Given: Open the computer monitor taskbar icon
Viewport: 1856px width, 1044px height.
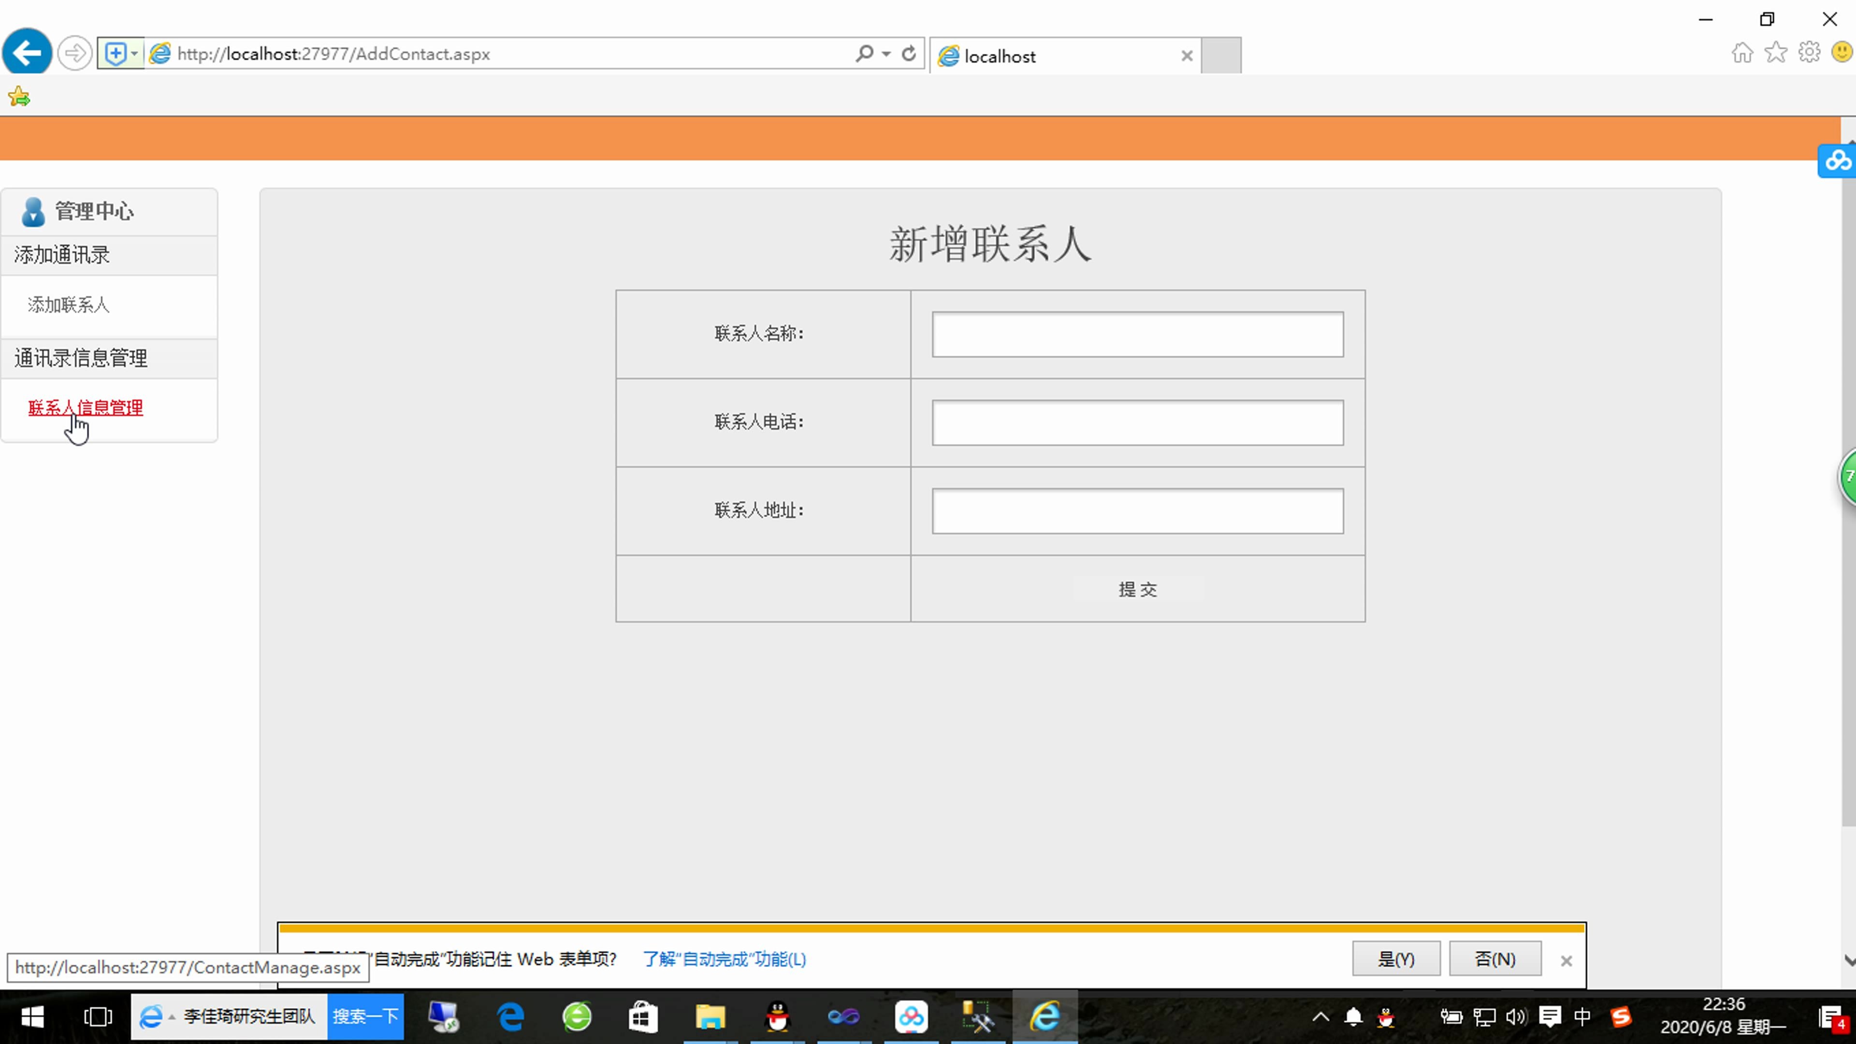Looking at the screenshot, I should pyautogui.click(x=443, y=1016).
